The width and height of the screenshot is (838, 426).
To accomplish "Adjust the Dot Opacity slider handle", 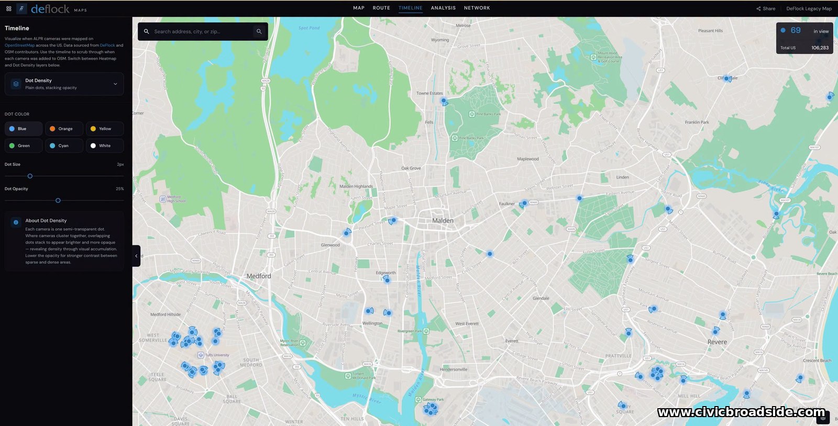I will [x=58, y=200].
